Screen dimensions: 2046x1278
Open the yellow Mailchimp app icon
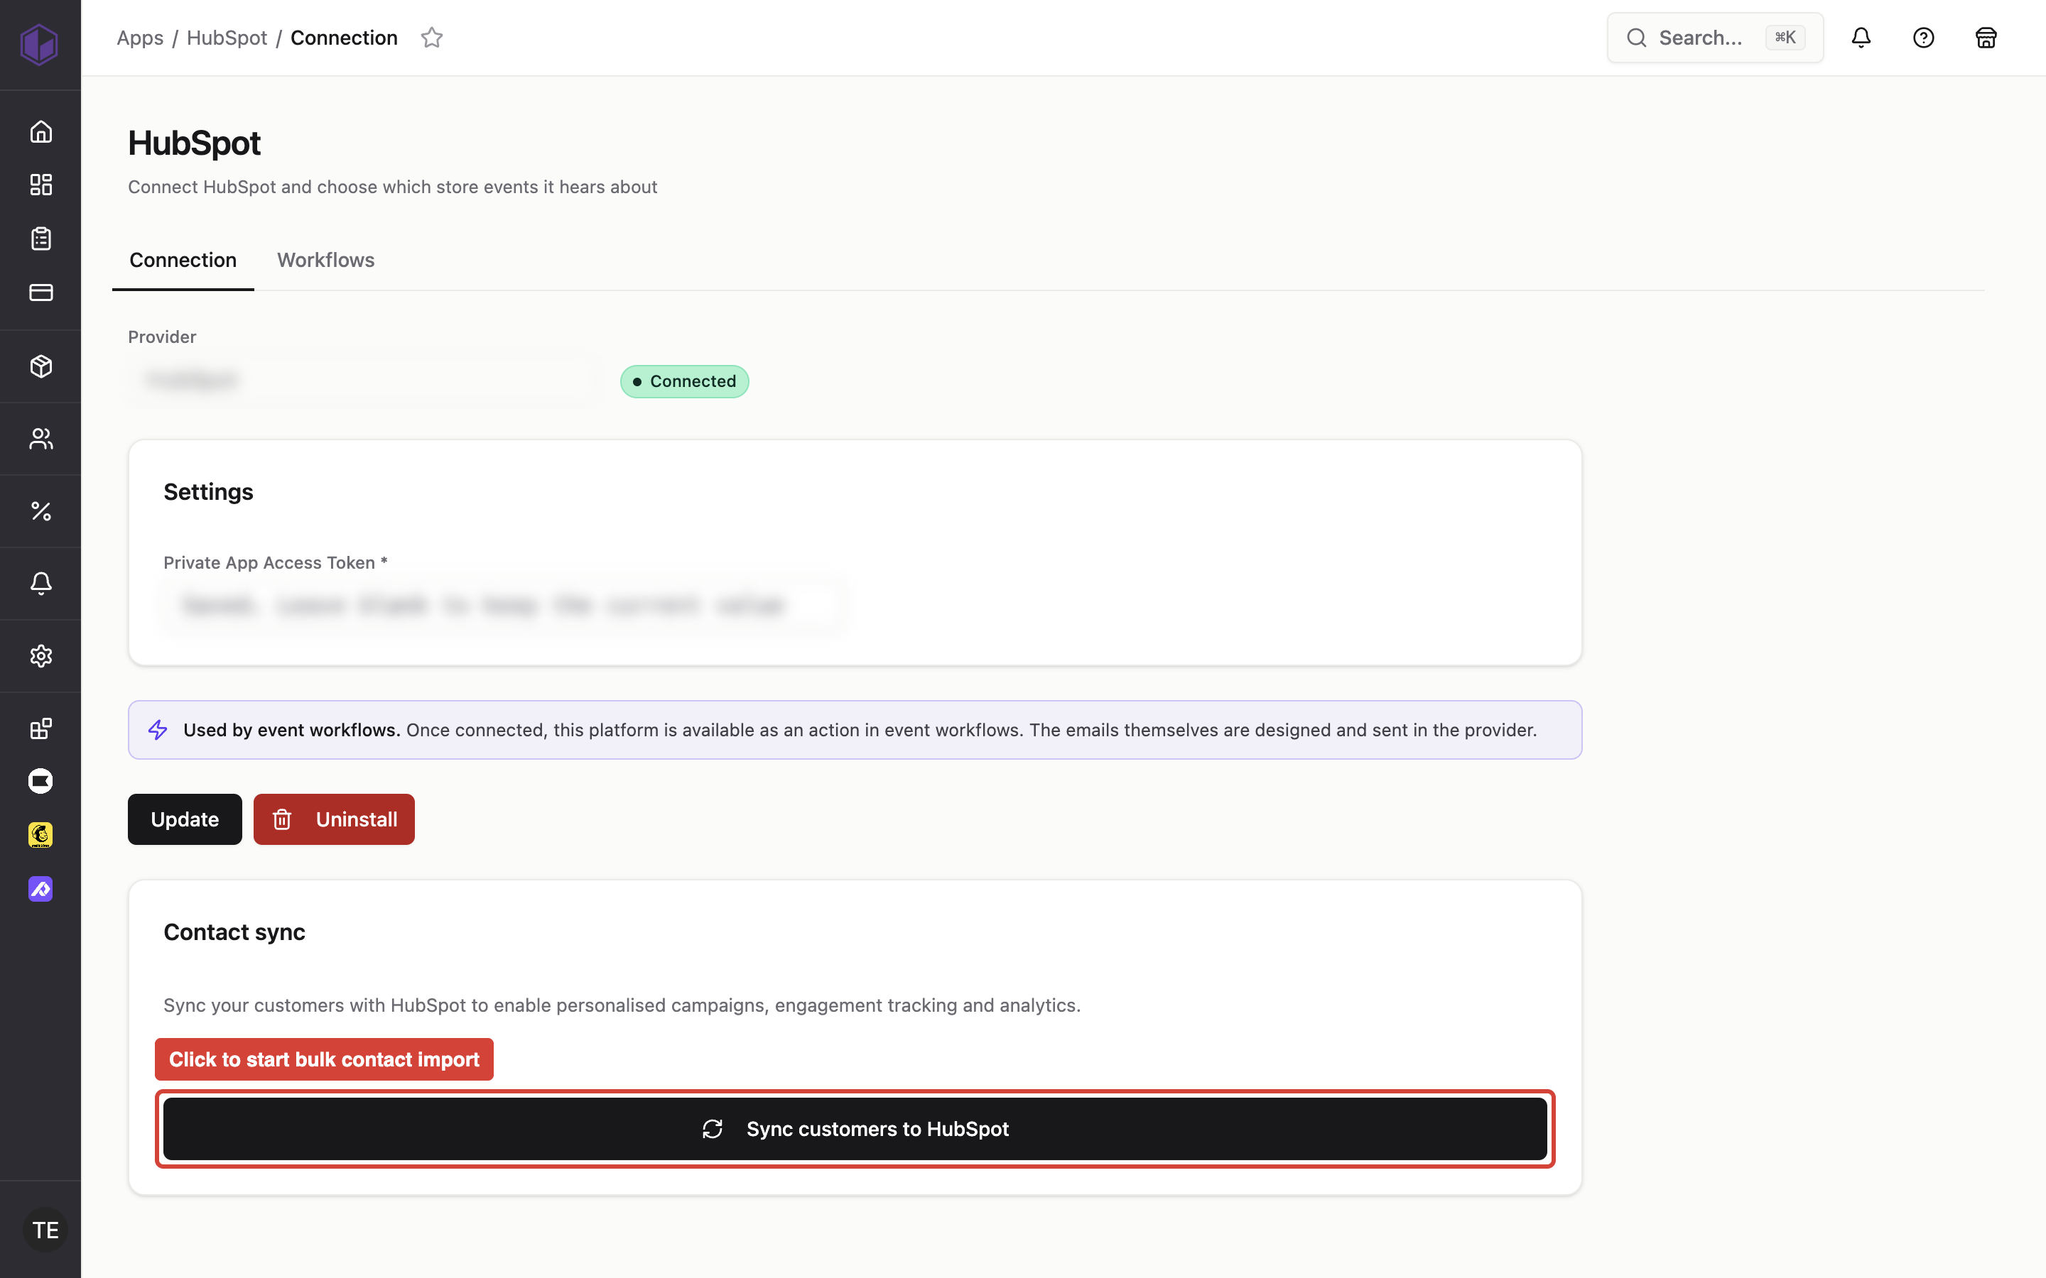40,835
